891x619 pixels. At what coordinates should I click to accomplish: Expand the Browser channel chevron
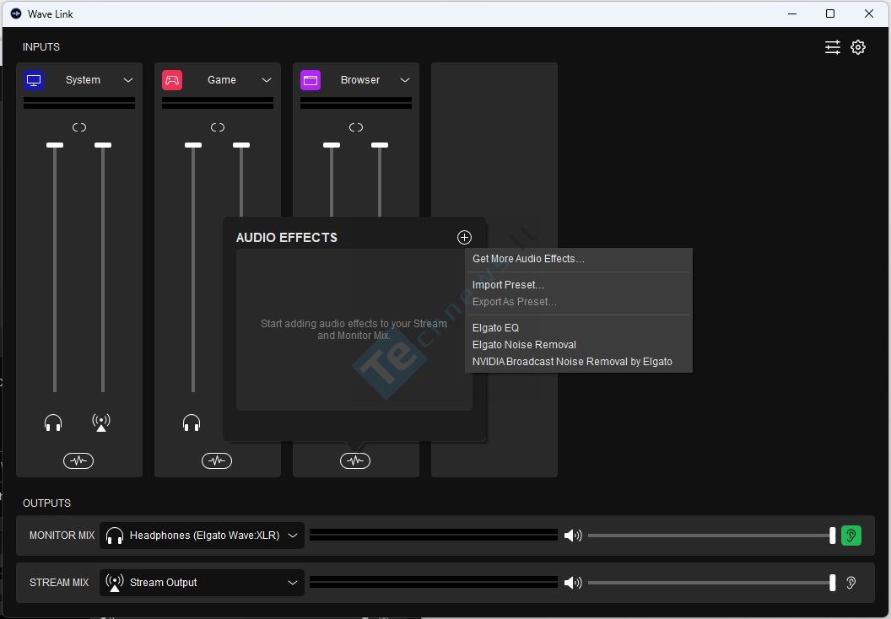tap(405, 80)
